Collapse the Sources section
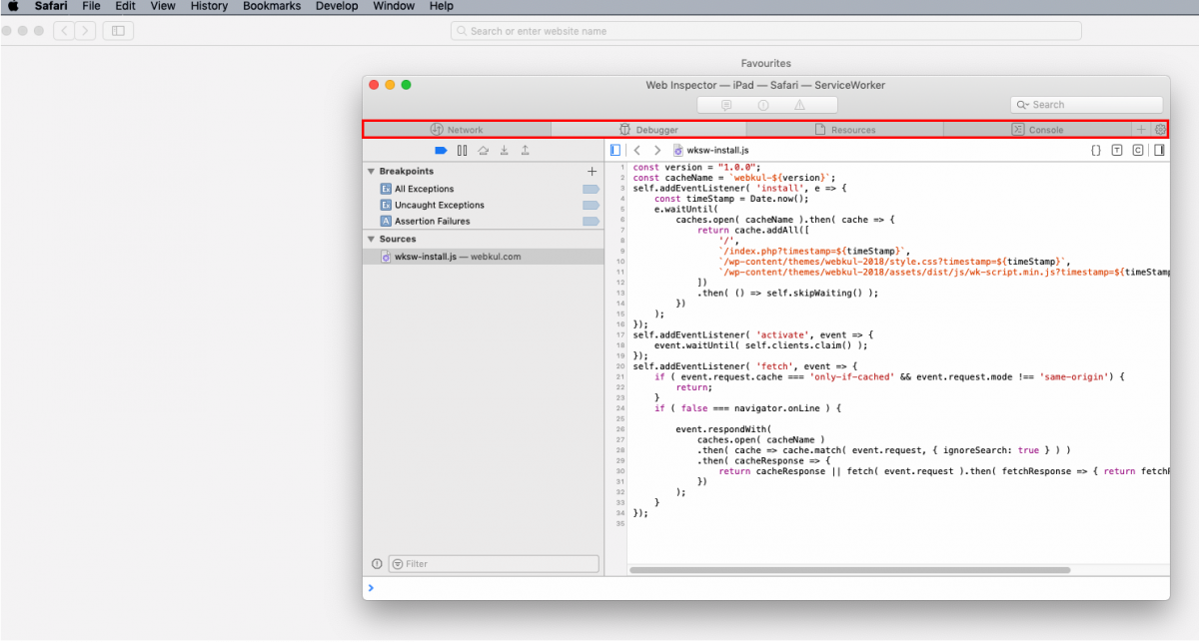1199x642 pixels. tap(372, 240)
